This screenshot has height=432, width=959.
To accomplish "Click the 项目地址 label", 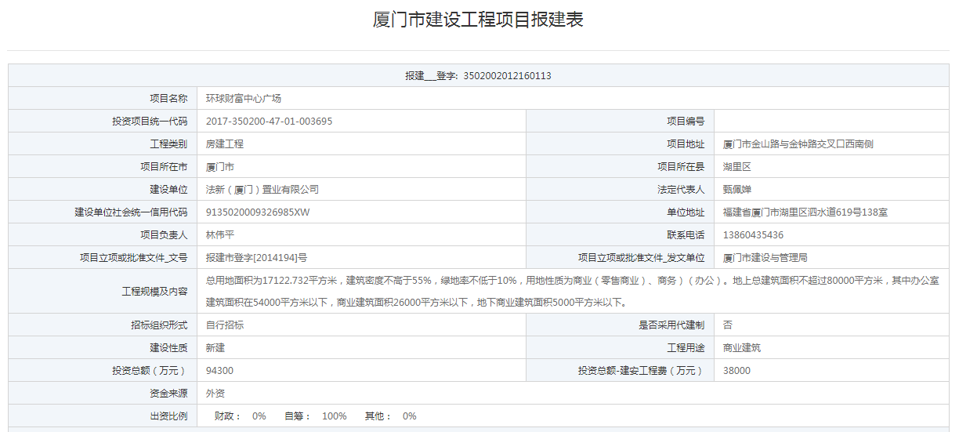I will pyautogui.click(x=686, y=144).
